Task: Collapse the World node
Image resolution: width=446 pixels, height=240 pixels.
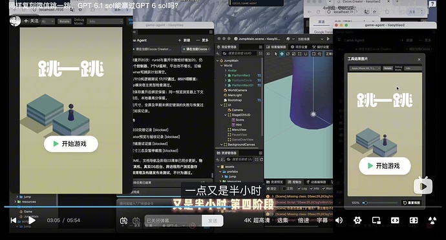Action: [x=222, y=66]
